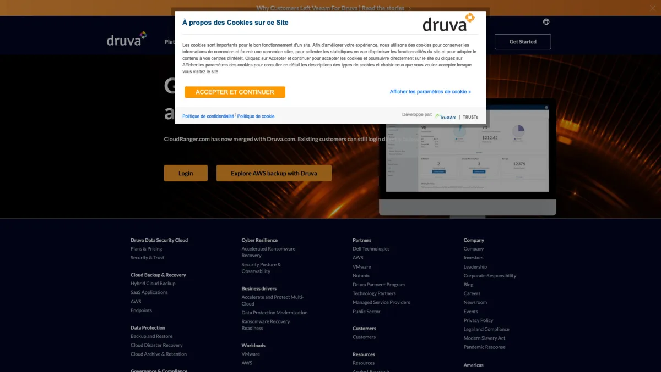
Task: Open Privacy Policy footer link
Action: point(478,320)
